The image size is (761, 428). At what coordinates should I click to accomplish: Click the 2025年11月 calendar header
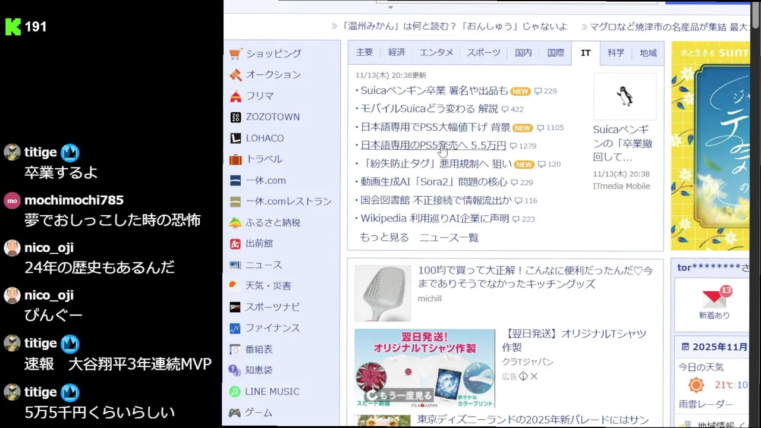[714, 347]
